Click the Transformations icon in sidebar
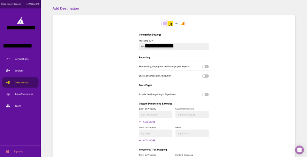The image size is (307, 157). pos(8,94)
